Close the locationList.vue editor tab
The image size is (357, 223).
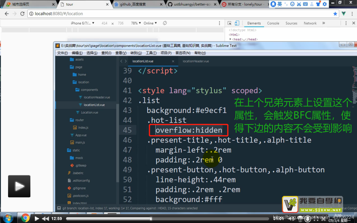(173, 61)
